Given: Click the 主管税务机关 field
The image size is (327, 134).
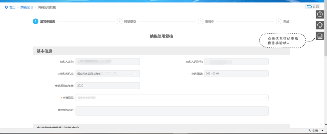Looking at the screenshot, I should tap(107, 74).
